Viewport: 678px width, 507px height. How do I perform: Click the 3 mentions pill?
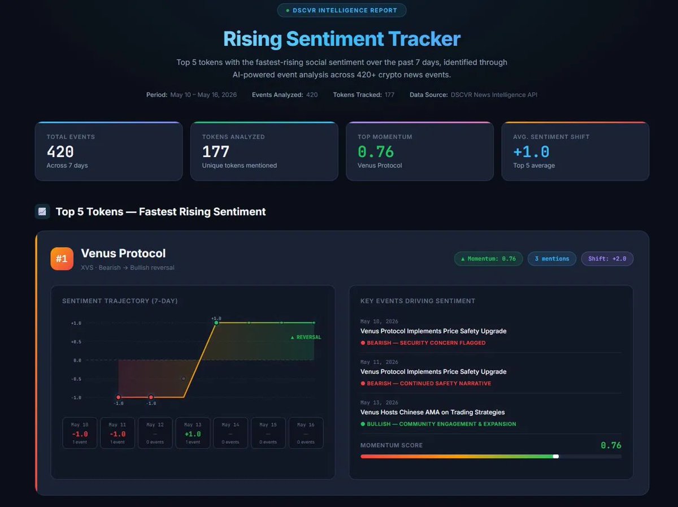point(552,259)
